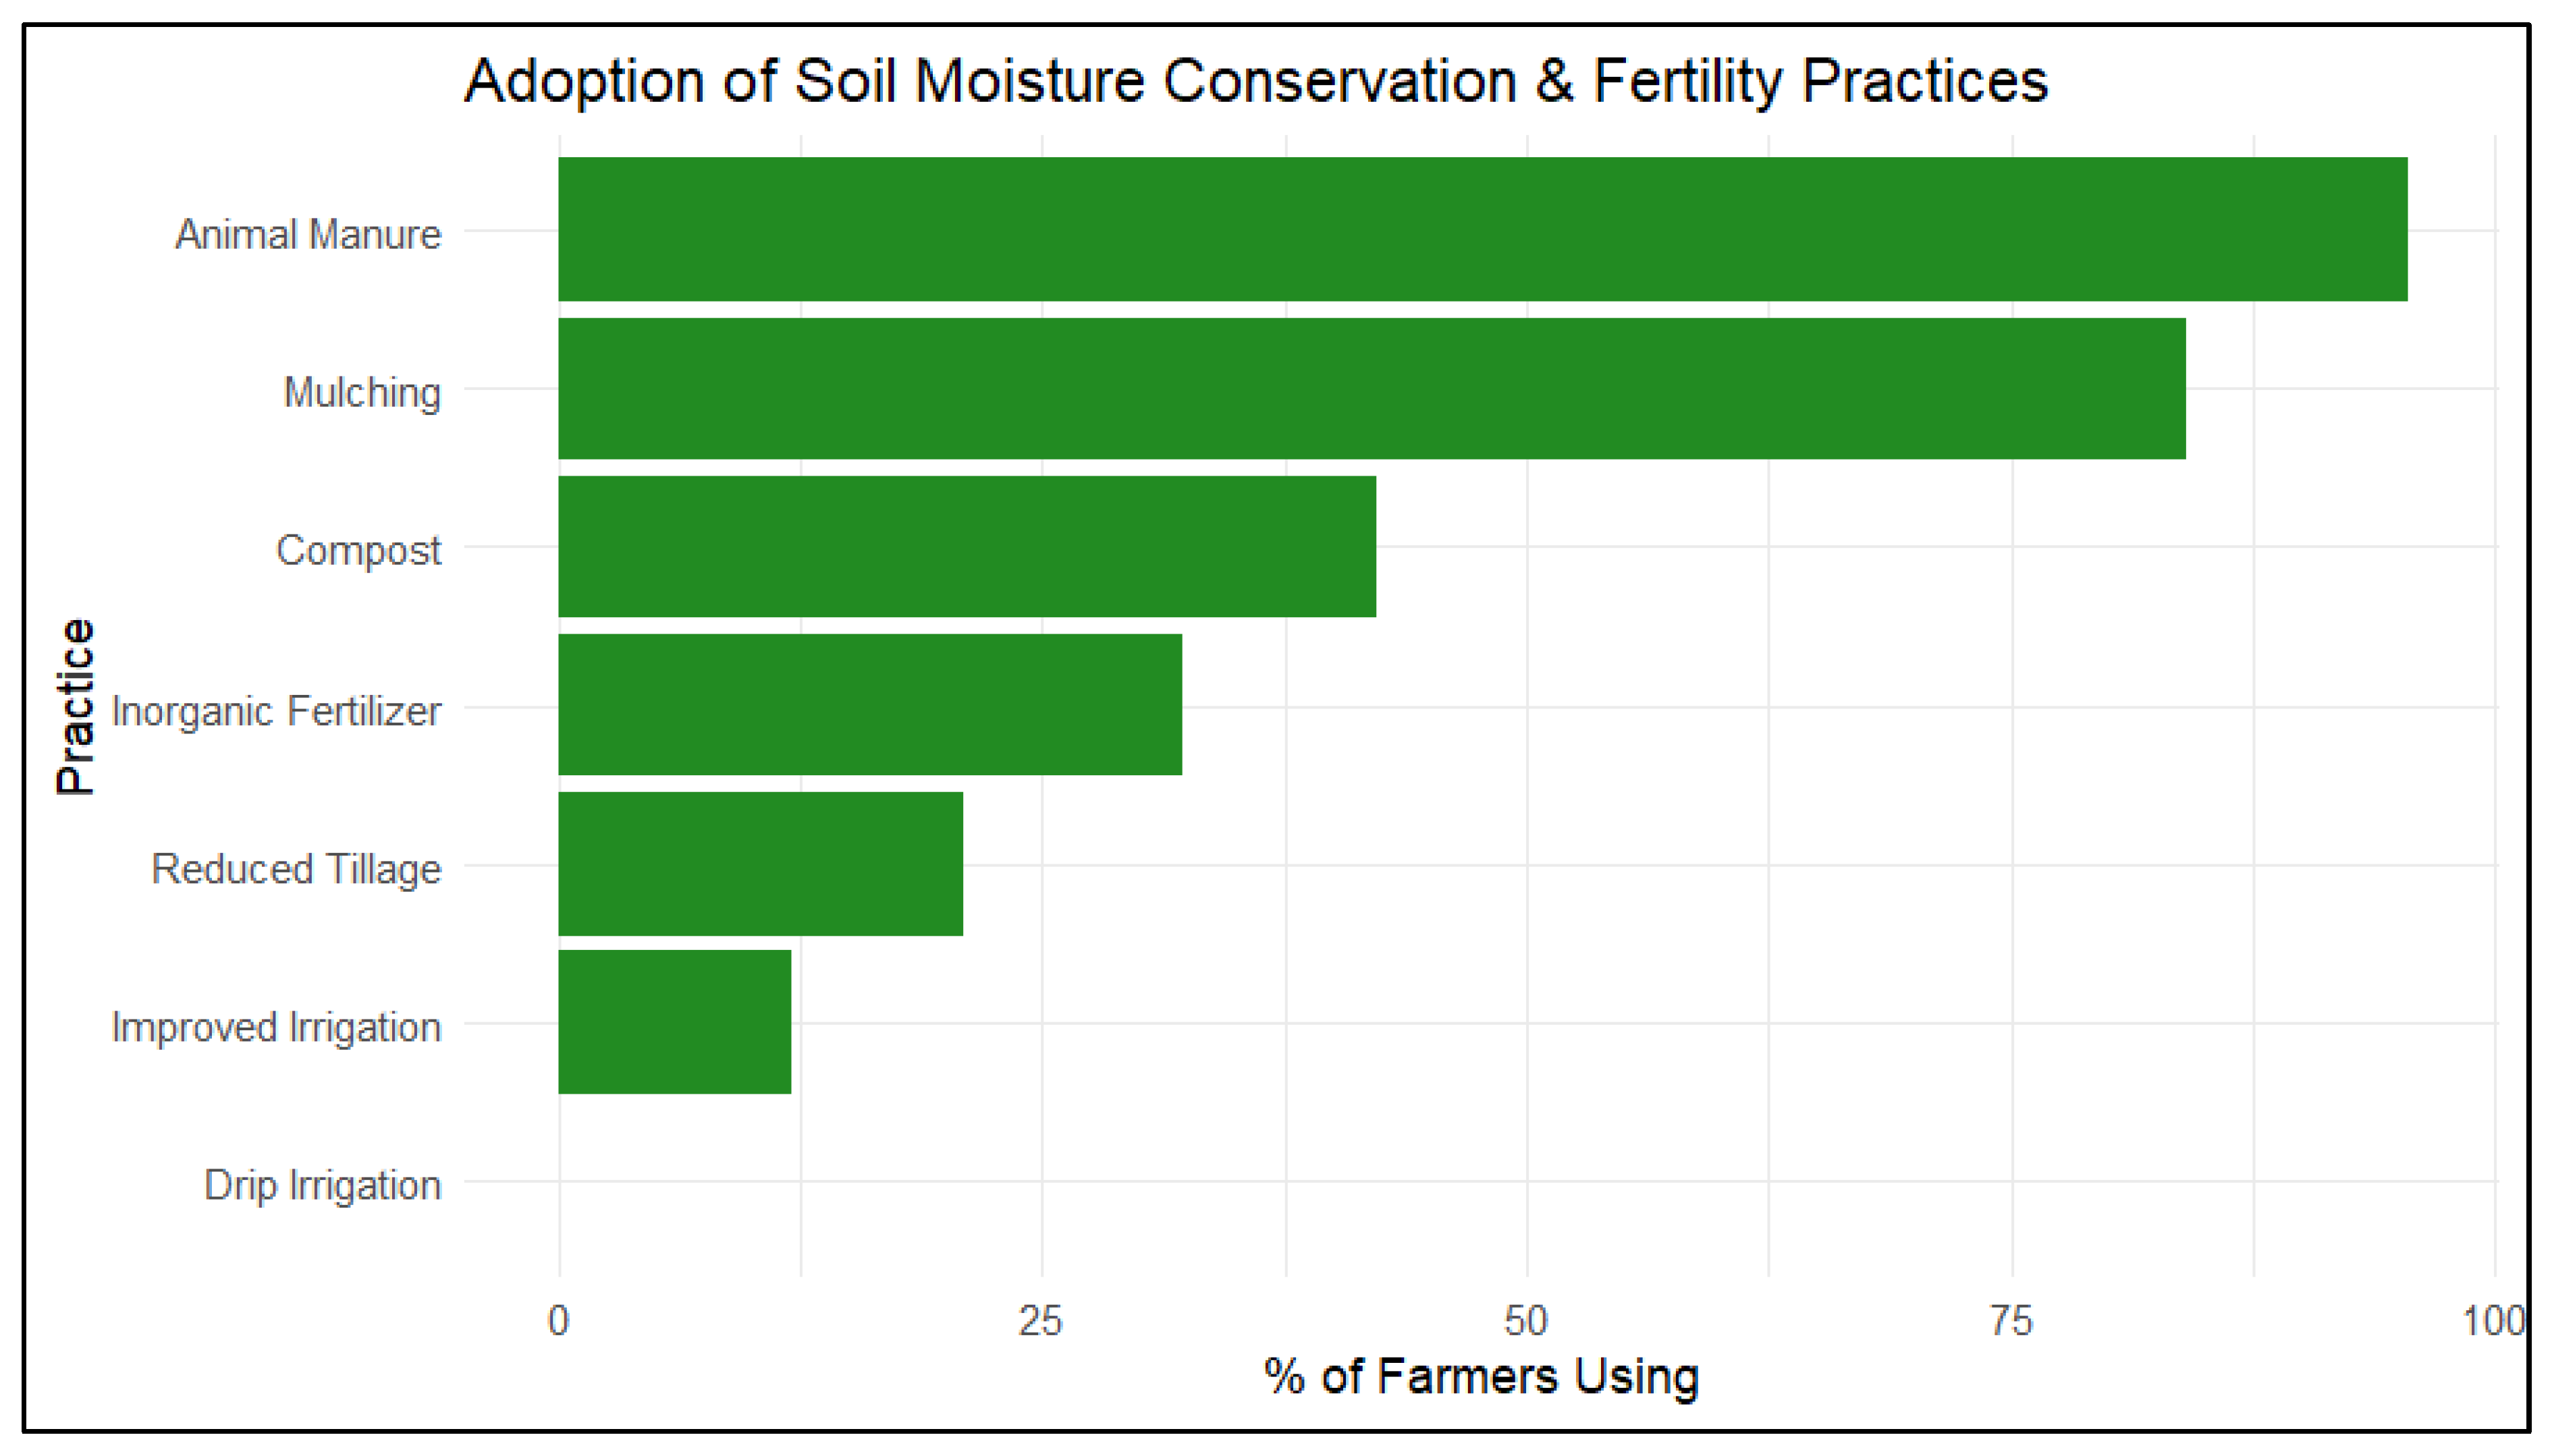Select the 25 tick label on x-axis
Image resolution: width=2550 pixels, height=1456 pixels.
pos(1040,1321)
